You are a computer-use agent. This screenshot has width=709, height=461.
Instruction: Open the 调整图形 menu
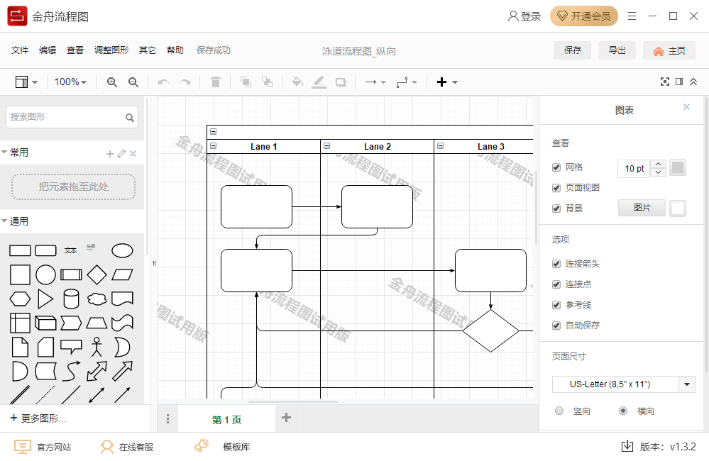(111, 50)
